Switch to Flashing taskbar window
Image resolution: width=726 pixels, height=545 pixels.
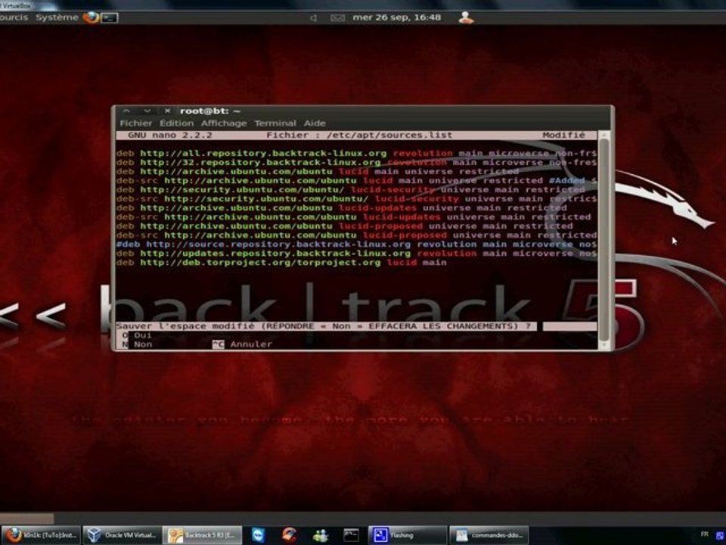[408, 535]
